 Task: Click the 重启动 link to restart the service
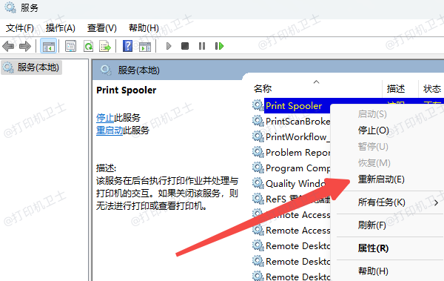click(110, 130)
